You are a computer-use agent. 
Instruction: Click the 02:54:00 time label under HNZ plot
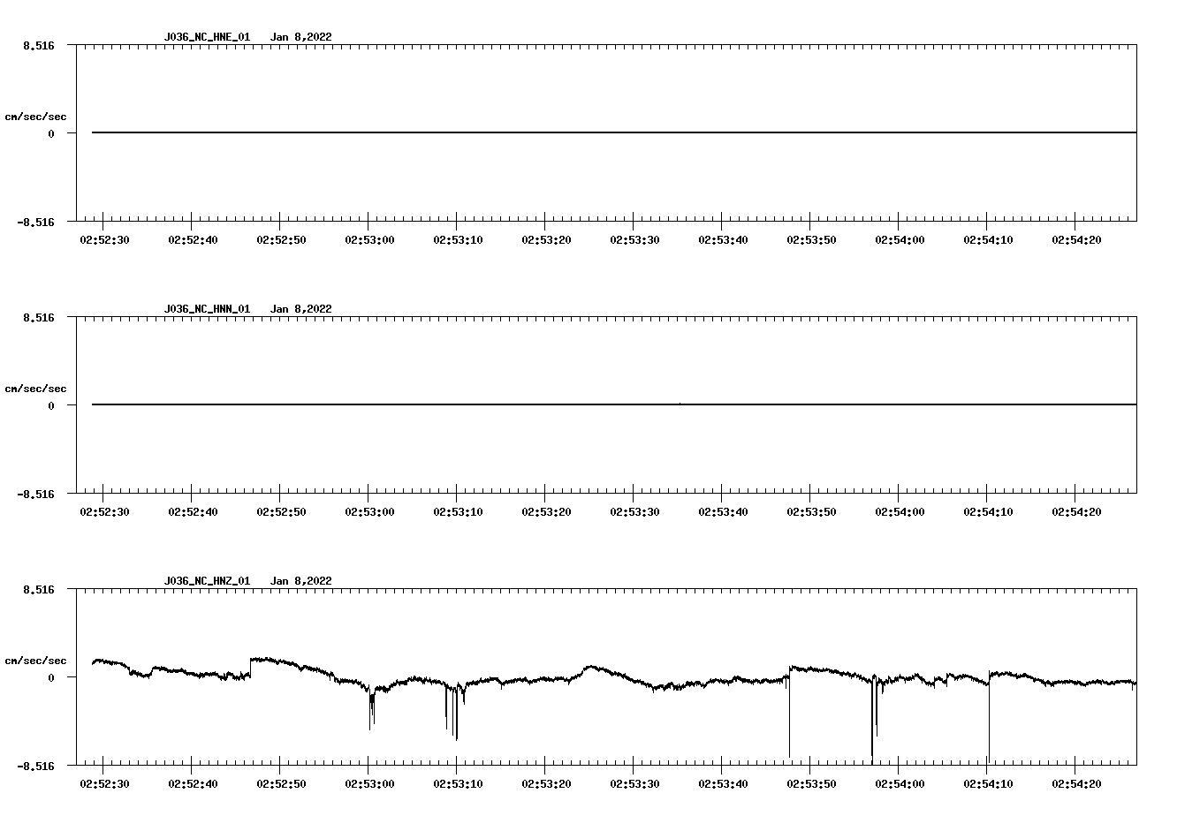(x=900, y=784)
